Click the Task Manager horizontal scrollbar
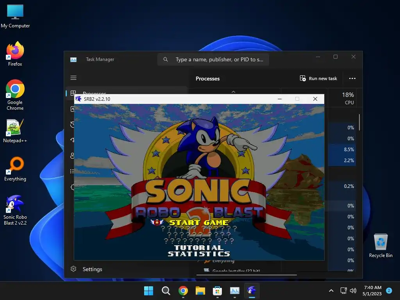 [x=246, y=275]
